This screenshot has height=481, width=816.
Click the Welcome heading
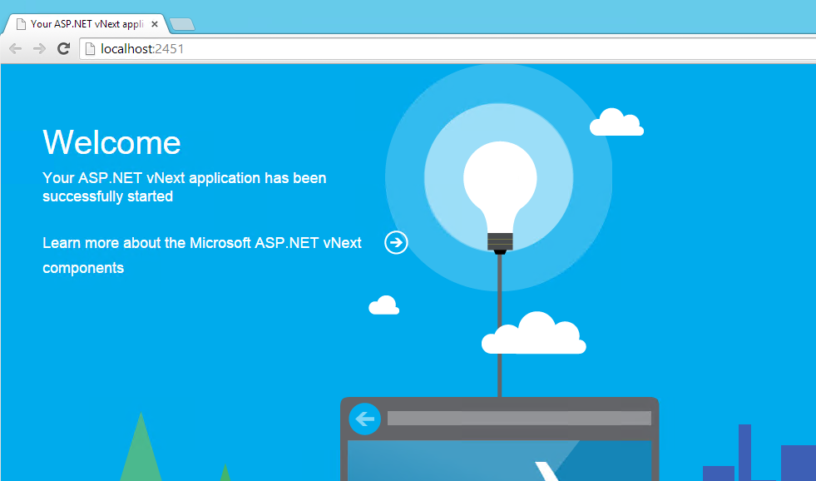click(x=112, y=142)
